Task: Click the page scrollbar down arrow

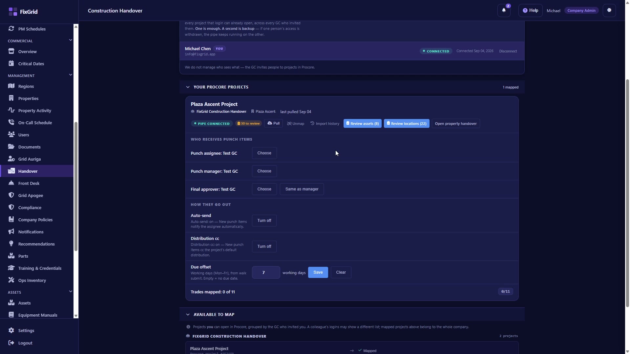Action: [627, 351]
